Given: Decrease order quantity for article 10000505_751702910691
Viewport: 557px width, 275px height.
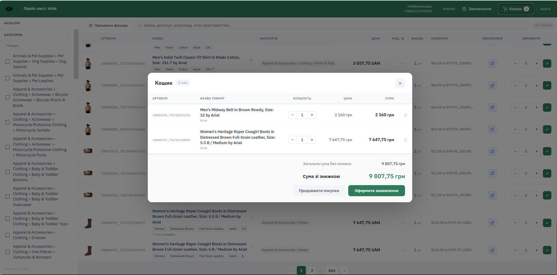Looking at the screenshot, I should (516, 64).
